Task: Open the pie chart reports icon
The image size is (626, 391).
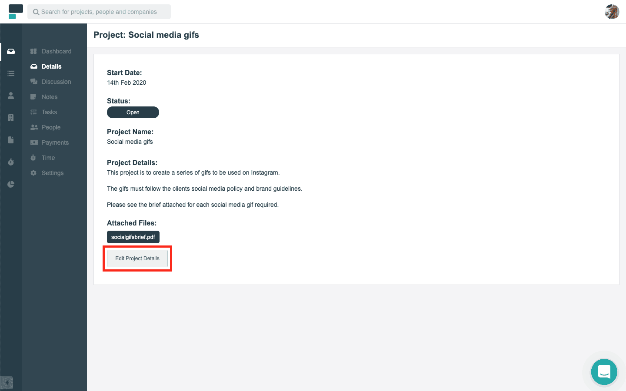Action: [11, 184]
